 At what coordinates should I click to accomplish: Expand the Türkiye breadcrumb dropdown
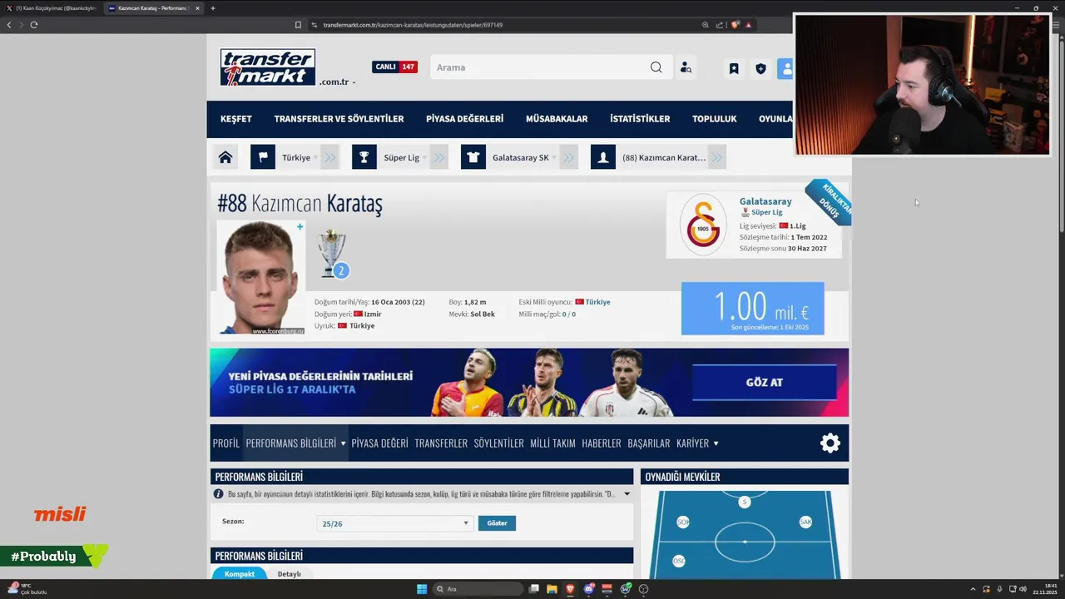pos(330,157)
